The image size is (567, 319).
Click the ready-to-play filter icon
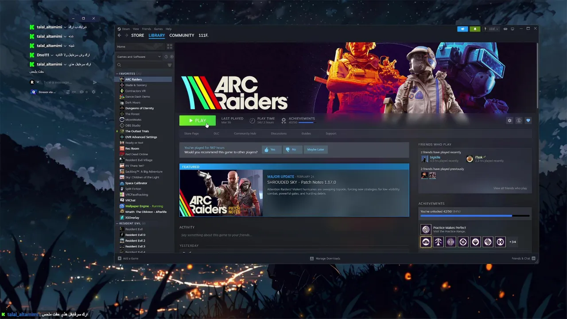tap(172, 57)
